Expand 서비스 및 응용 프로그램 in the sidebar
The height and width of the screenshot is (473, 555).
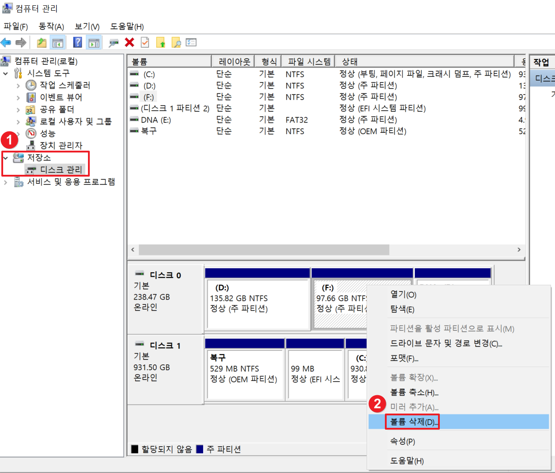click(4, 182)
